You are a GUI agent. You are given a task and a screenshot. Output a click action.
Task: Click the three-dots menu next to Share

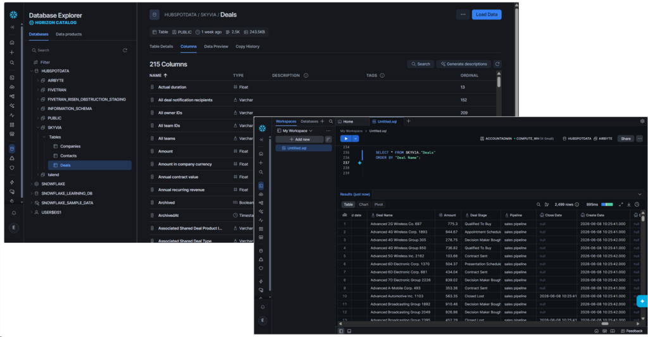point(639,138)
